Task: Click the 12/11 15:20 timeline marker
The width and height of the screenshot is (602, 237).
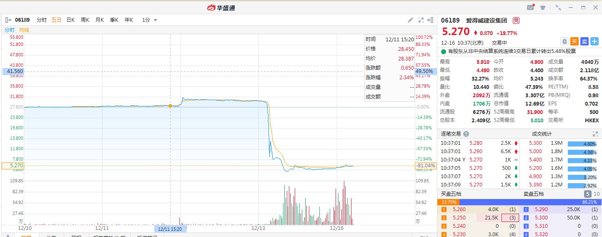Action: tap(170, 229)
